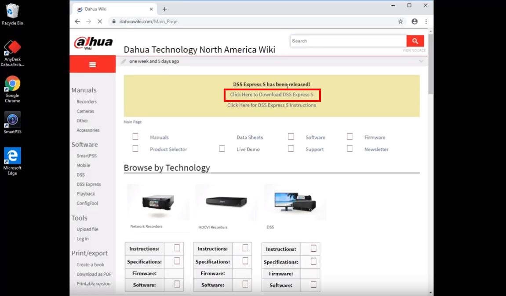The width and height of the screenshot is (506, 296).
Task: Open a new browser tab
Action: point(164,9)
